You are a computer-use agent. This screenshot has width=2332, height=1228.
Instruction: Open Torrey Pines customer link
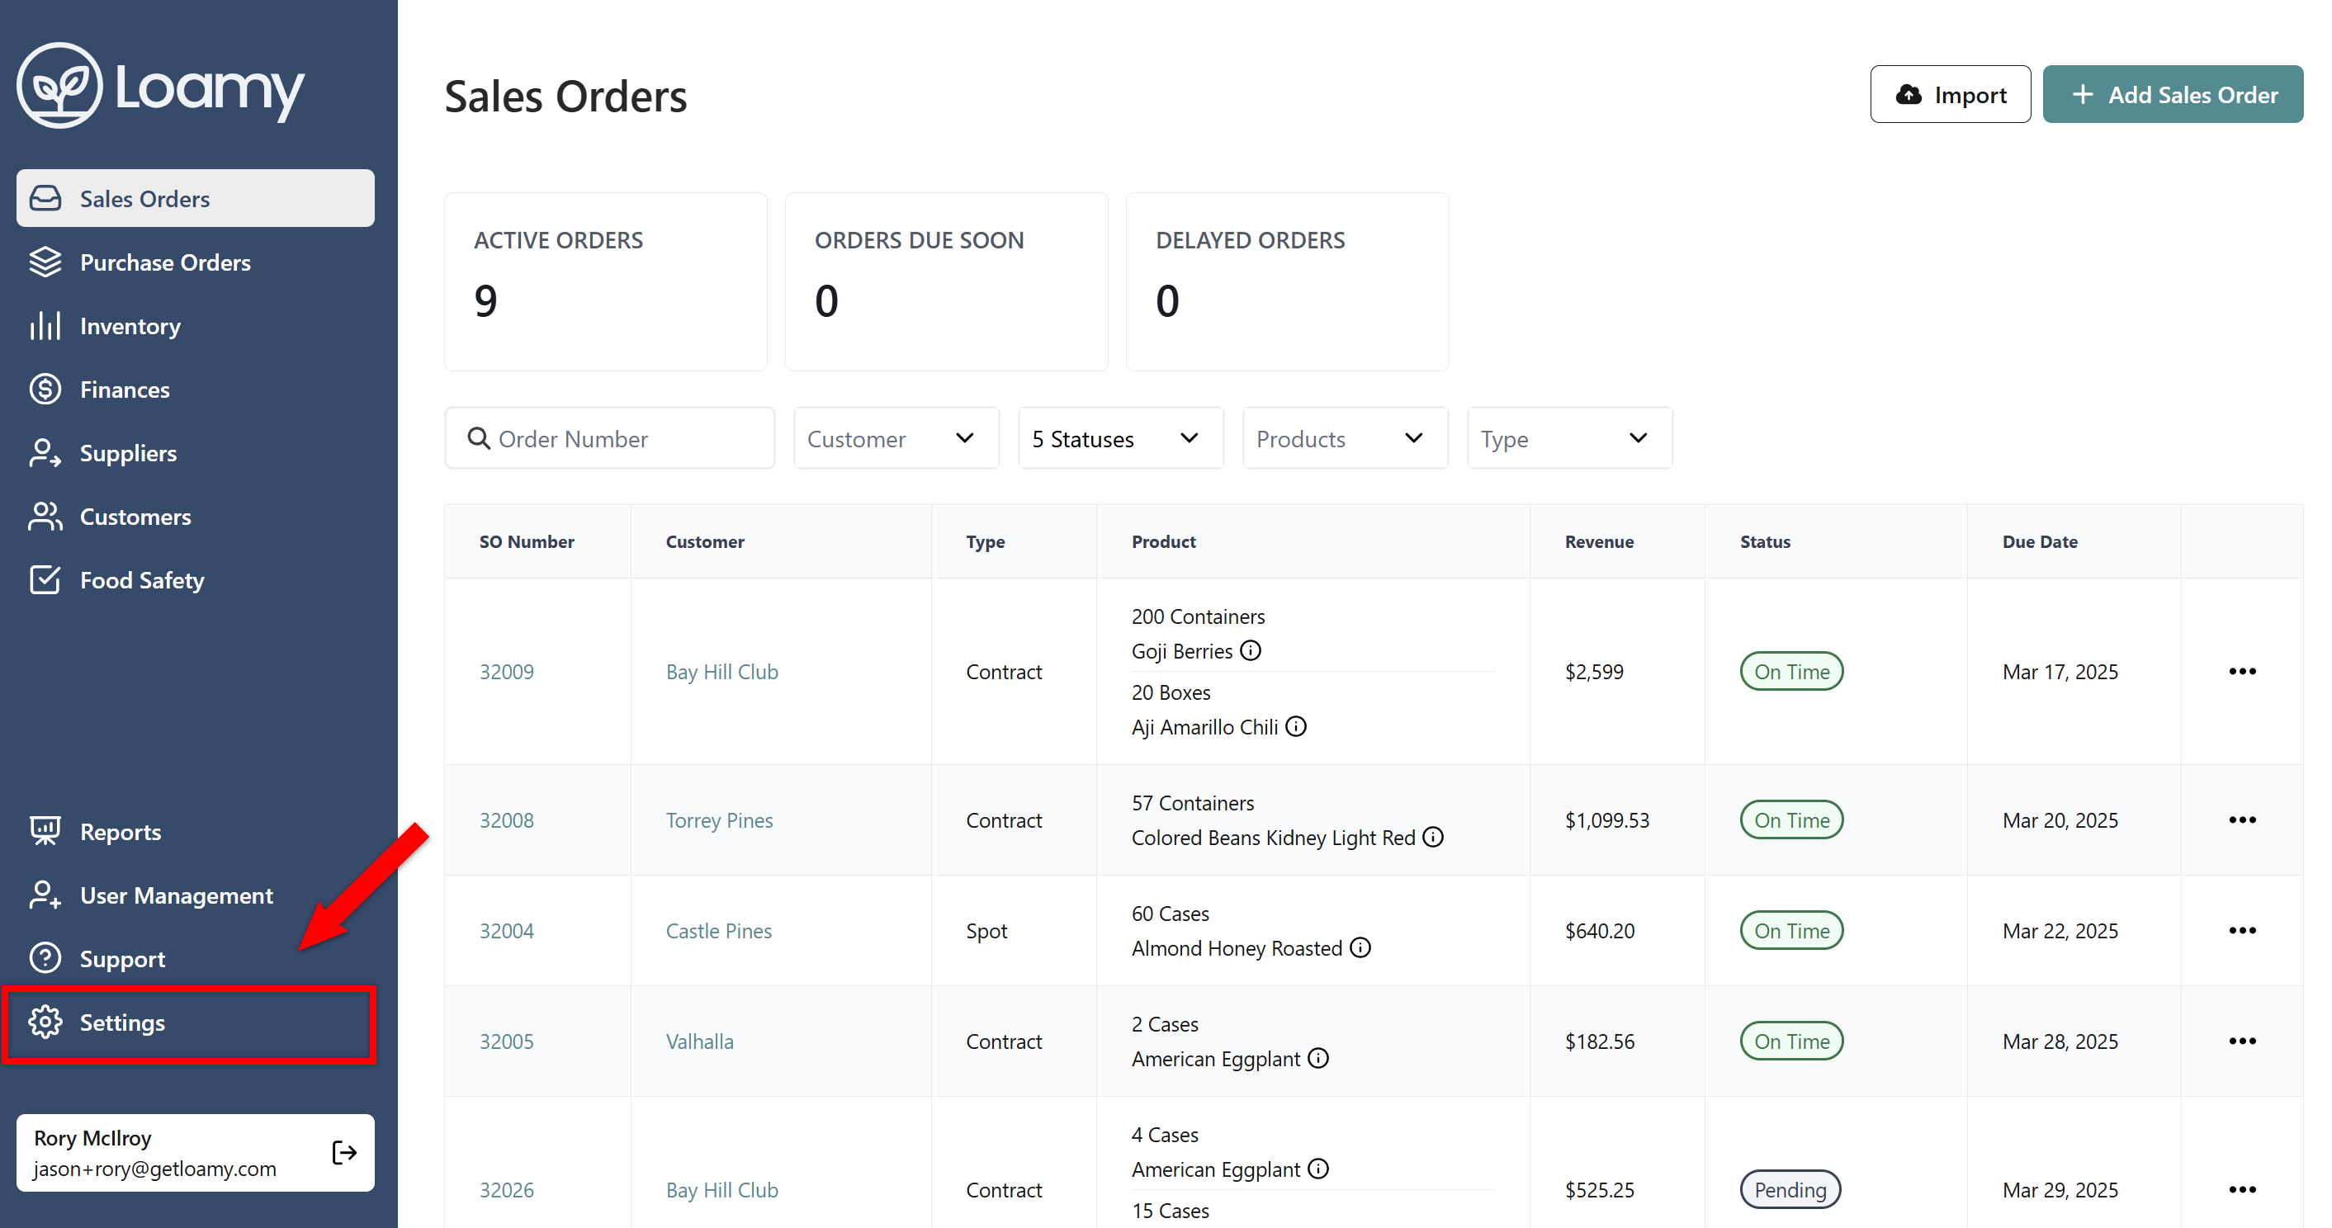pyautogui.click(x=719, y=819)
